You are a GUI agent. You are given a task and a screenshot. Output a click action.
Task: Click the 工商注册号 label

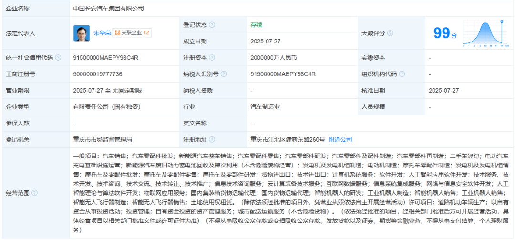pos(21,74)
